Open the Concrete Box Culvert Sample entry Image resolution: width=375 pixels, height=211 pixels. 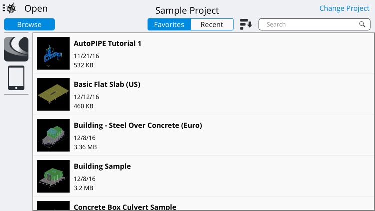tap(125, 206)
